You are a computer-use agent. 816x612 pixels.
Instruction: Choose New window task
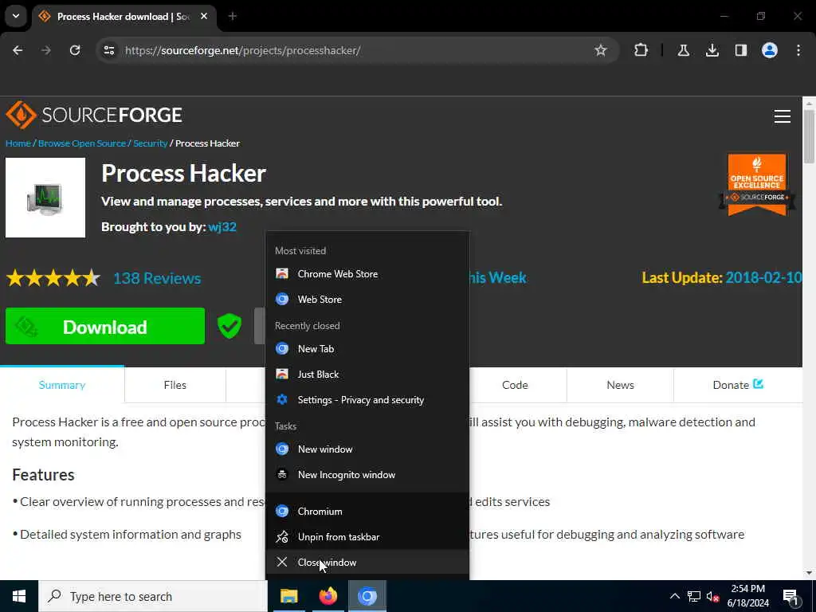click(367, 449)
